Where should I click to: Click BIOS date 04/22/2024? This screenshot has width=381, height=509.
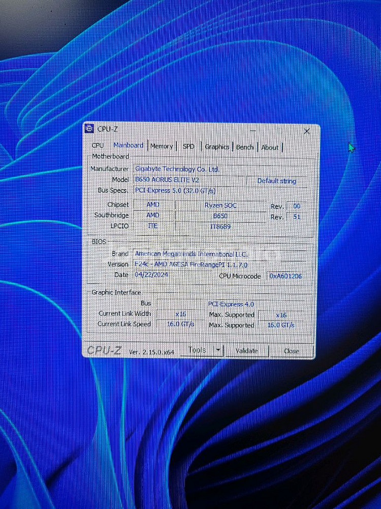click(x=151, y=275)
